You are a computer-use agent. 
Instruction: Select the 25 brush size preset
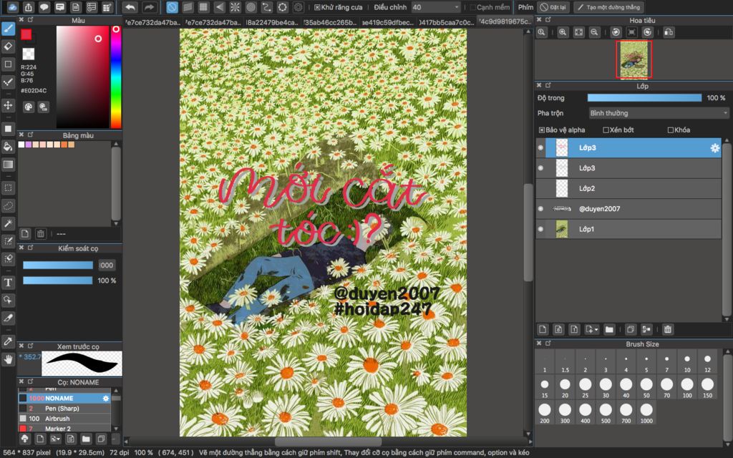point(586,387)
